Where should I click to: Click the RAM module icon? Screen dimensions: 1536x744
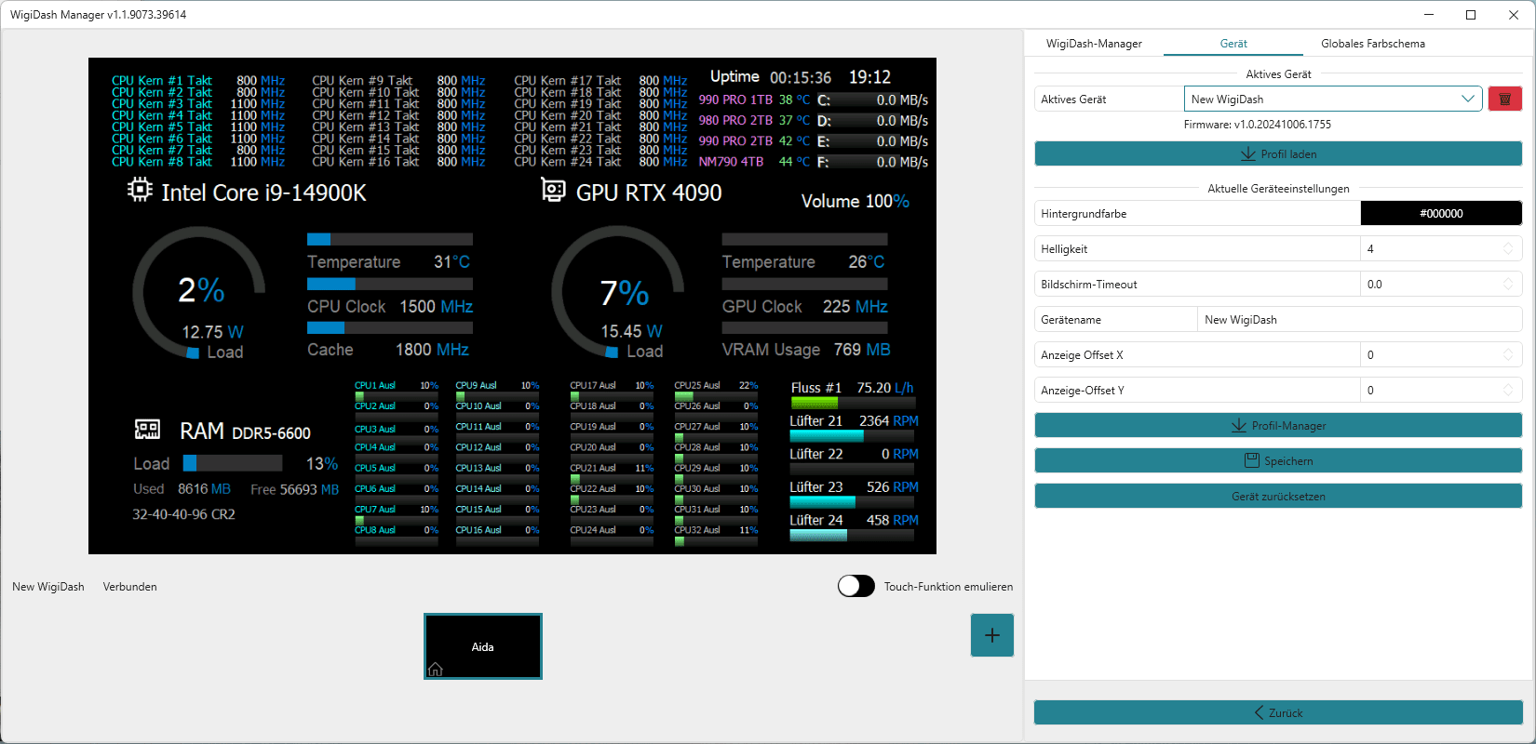tap(147, 430)
